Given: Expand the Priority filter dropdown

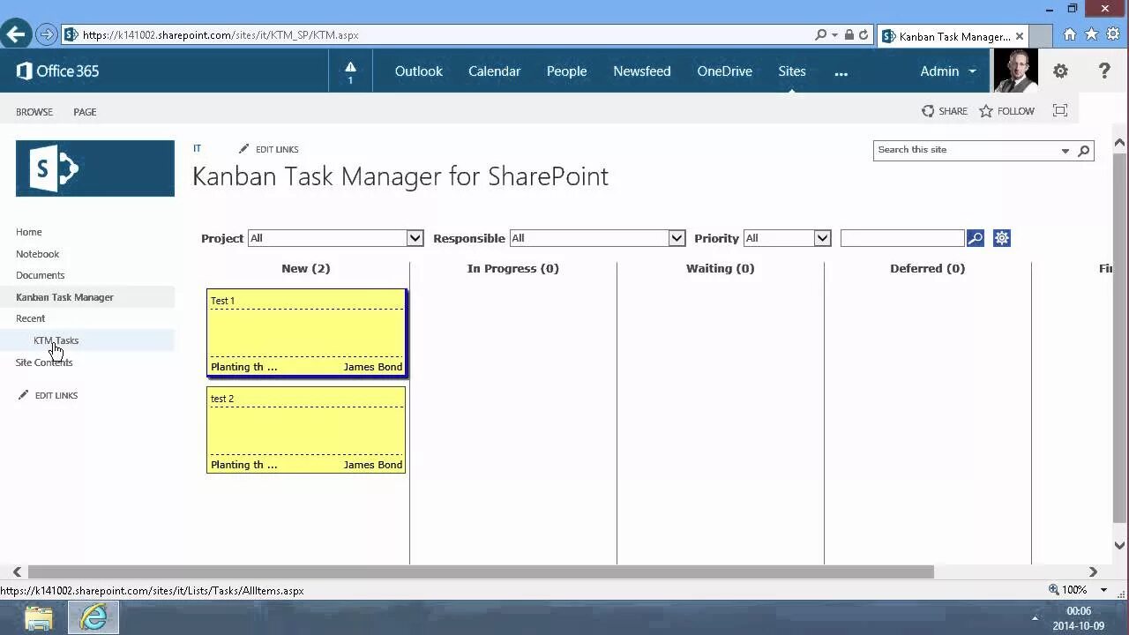Looking at the screenshot, I should (822, 238).
